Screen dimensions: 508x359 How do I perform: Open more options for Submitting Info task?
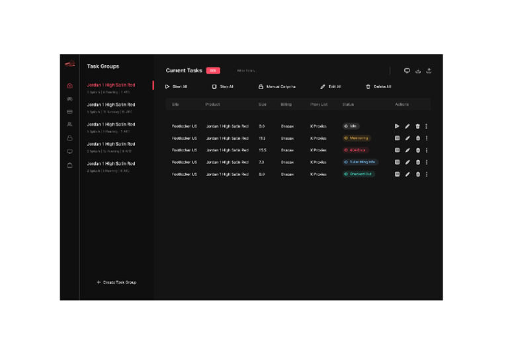427,162
